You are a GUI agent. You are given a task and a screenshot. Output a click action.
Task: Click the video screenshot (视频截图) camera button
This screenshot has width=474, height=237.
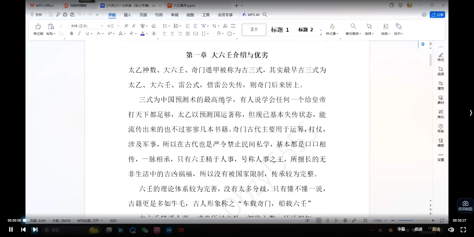(x=465, y=206)
